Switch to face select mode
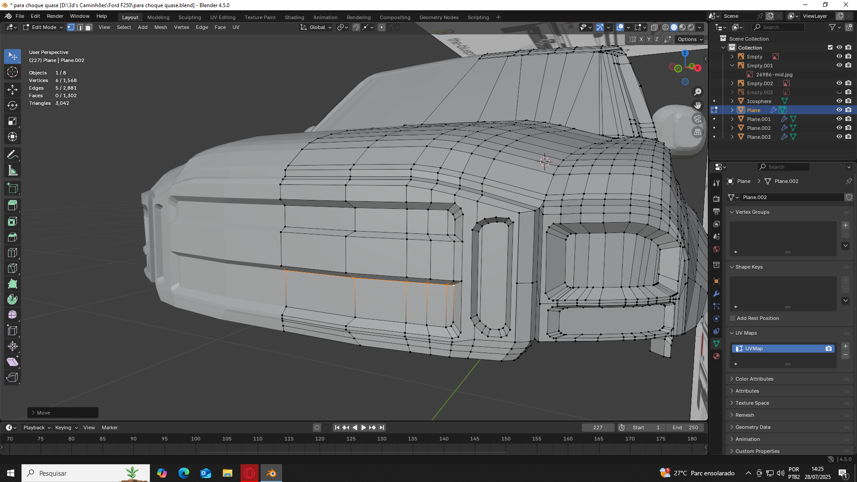Viewport: 857px width, 482px height. 88,27
